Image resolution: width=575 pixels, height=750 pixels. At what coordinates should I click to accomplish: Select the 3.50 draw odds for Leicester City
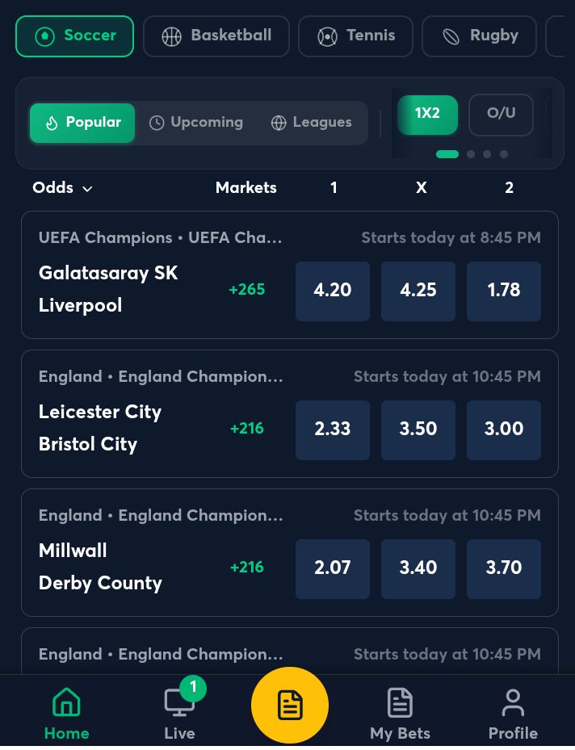pyautogui.click(x=418, y=429)
